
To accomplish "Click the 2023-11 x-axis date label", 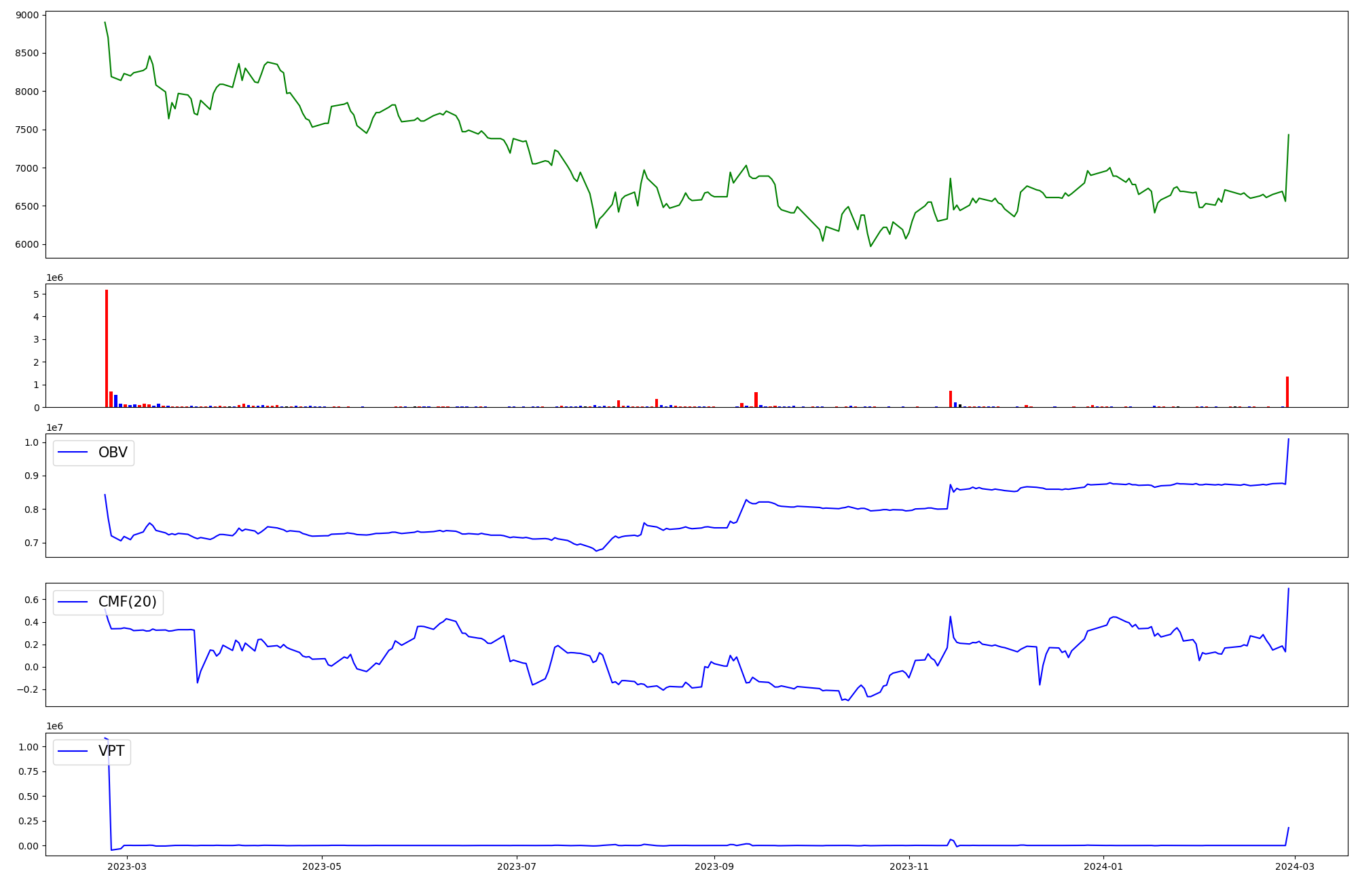I will 909,866.
